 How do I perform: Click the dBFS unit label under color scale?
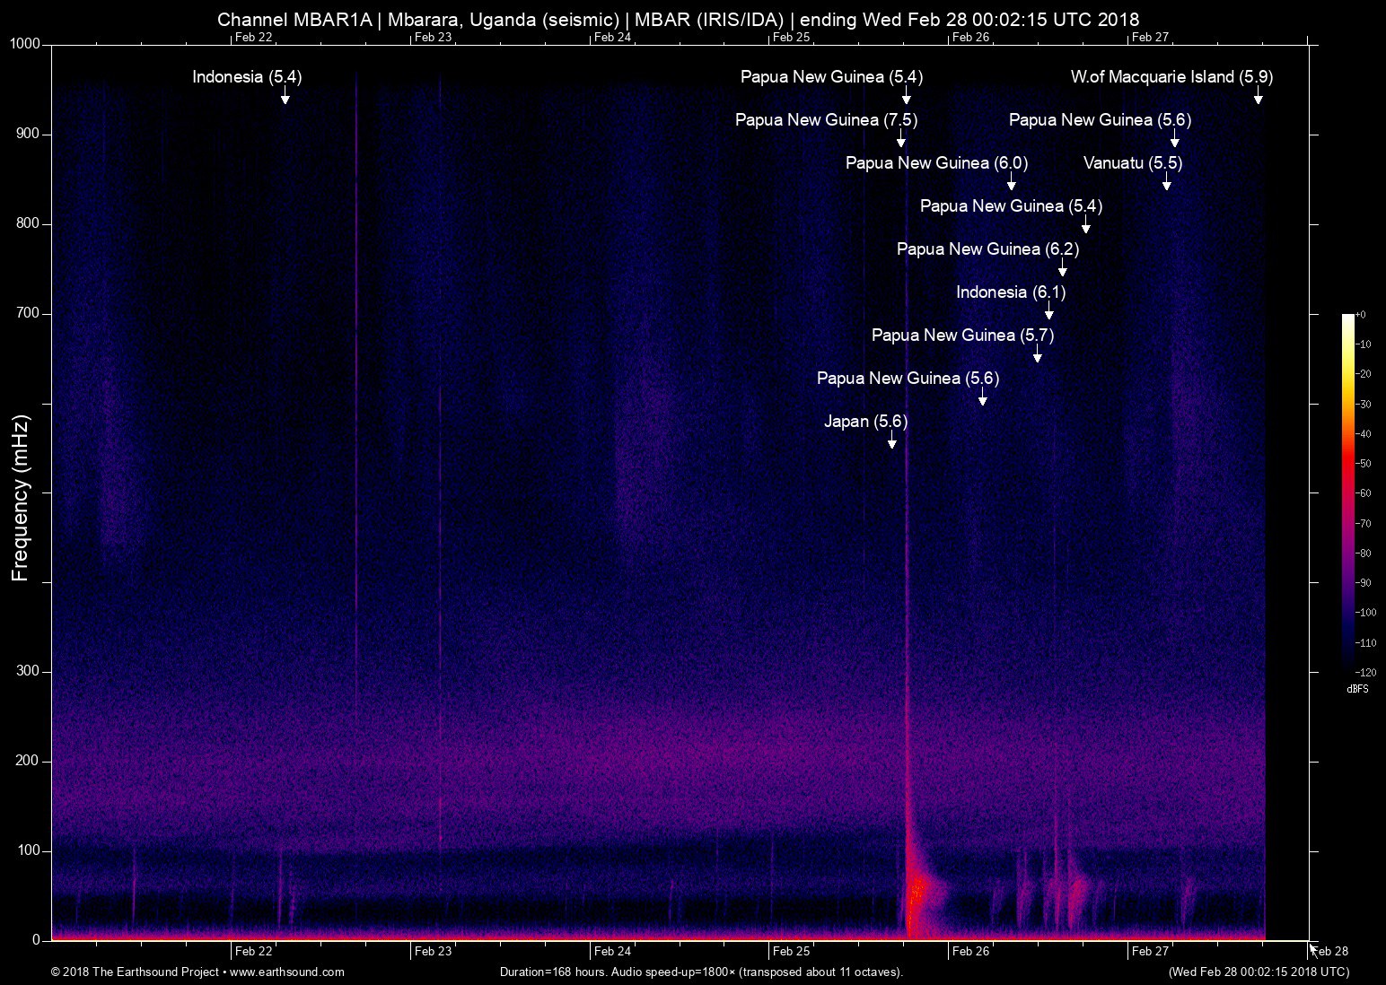[1356, 690]
